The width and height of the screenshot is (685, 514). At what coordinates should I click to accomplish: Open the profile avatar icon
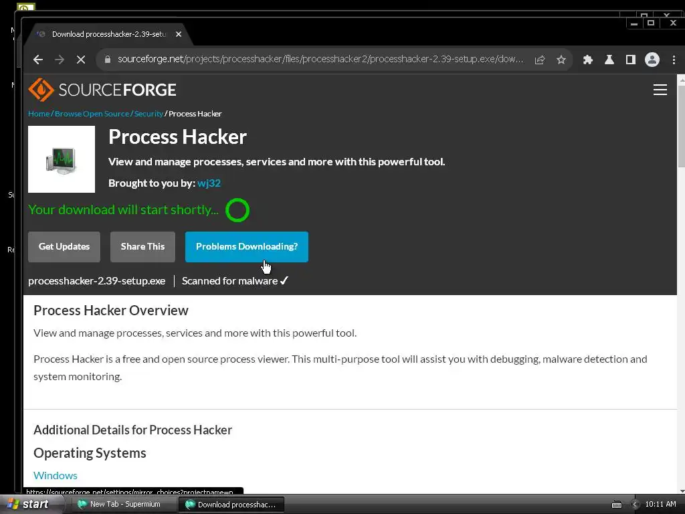click(652, 60)
